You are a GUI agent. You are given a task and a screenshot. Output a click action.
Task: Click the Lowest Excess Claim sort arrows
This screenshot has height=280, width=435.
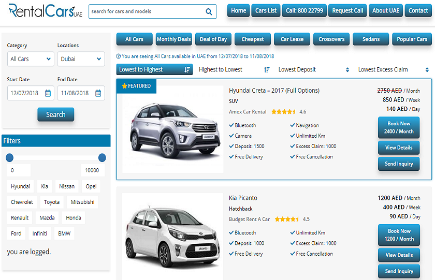point(427,70)
